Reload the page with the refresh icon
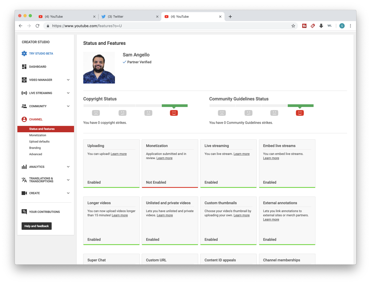Viewport: 371px width, 284px height. [37, 26]
